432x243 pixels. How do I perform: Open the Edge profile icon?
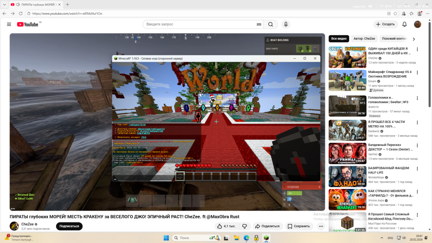coord(419,13)
